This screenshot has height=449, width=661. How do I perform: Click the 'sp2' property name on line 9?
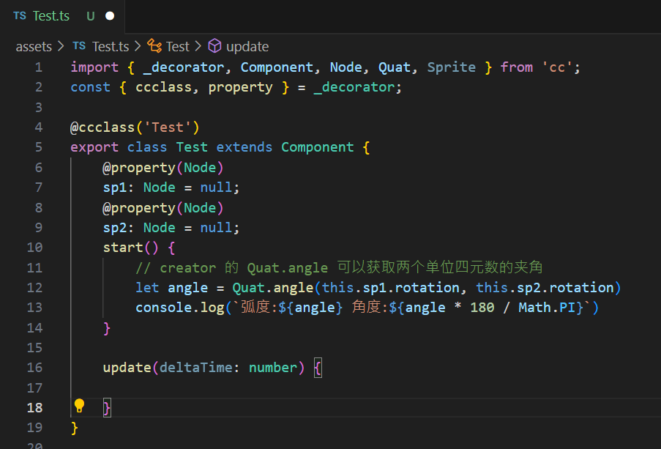(x=115, y=228)
